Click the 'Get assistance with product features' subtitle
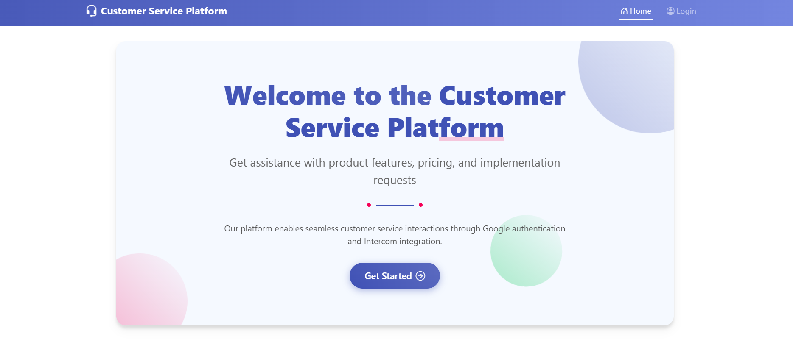This screenshot has height=342, width=793. [395, 171]
